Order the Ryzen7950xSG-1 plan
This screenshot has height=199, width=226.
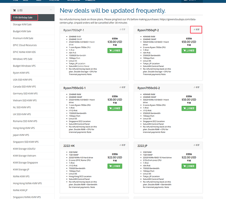[115, 108]
